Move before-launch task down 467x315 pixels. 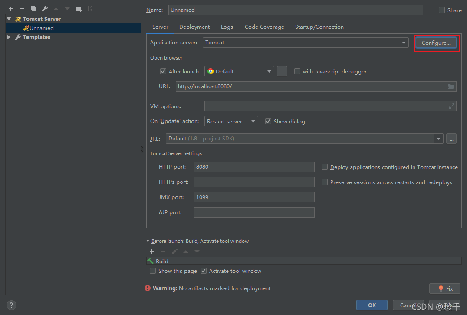pos(197,252)
